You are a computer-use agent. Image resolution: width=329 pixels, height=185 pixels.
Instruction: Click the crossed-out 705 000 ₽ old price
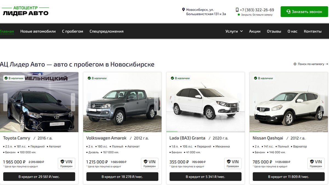tap(198, 162)
